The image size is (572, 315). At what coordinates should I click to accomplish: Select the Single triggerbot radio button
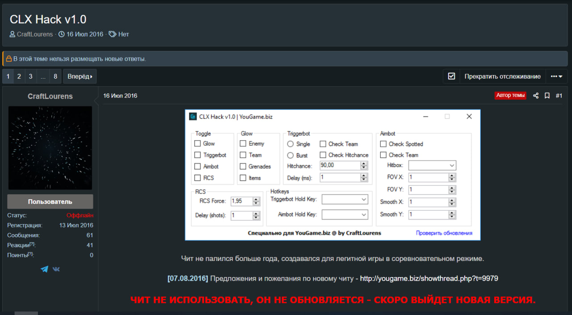(290, 144)
